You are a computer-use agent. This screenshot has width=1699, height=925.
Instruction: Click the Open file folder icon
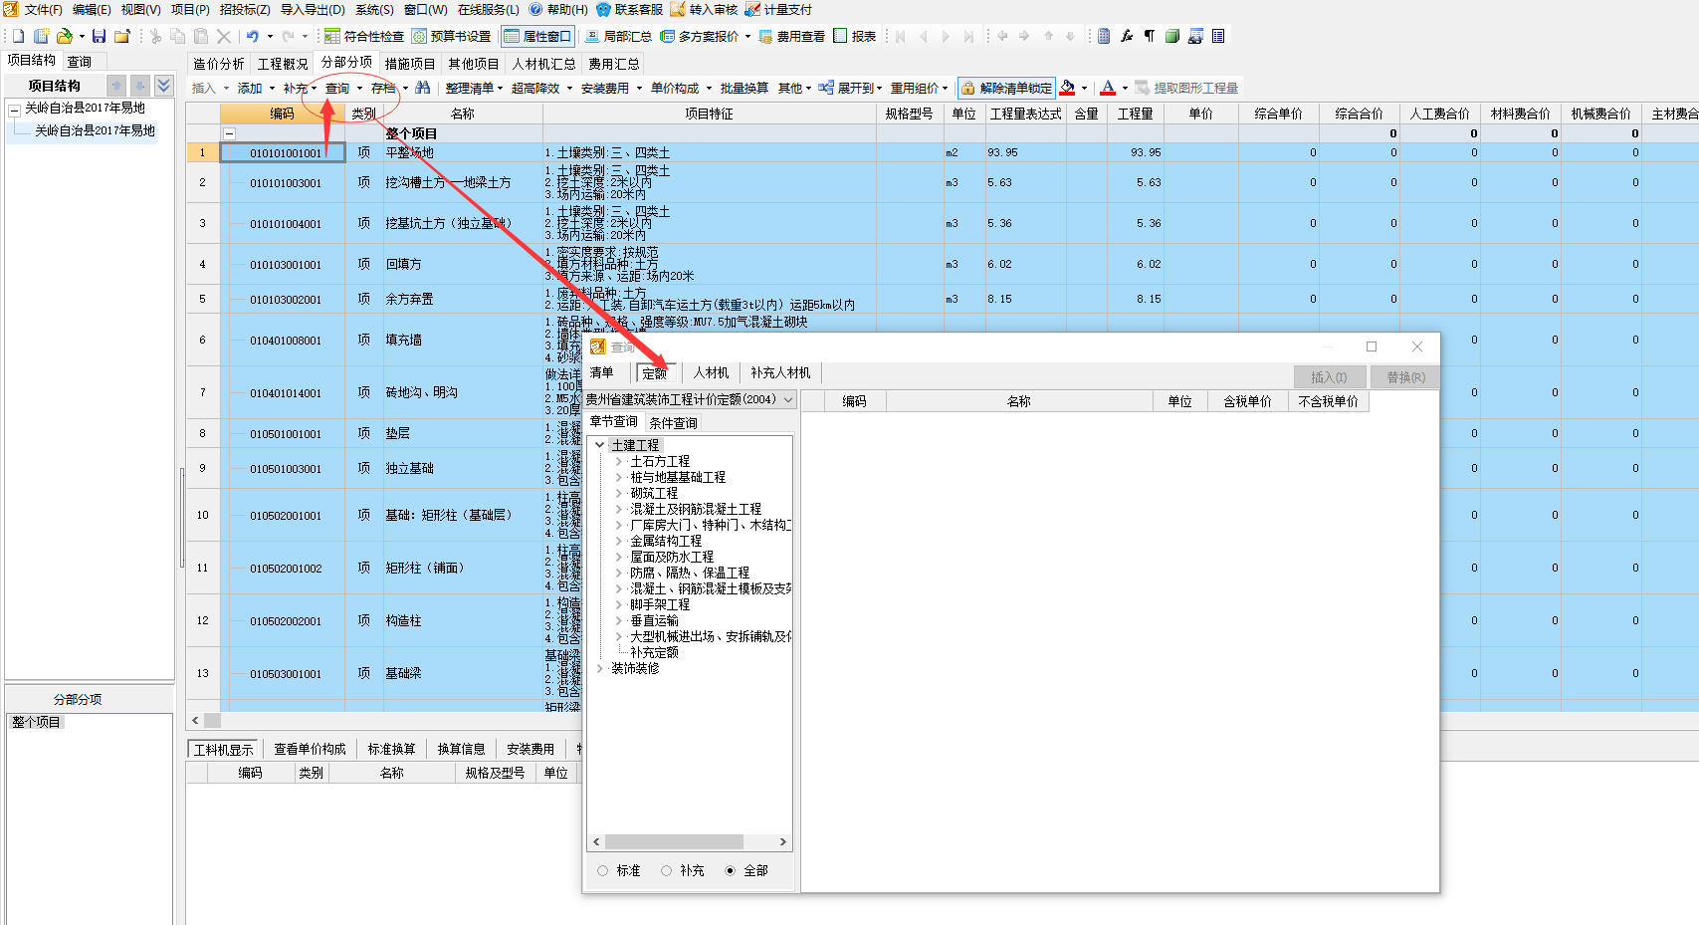coord(65,36)
